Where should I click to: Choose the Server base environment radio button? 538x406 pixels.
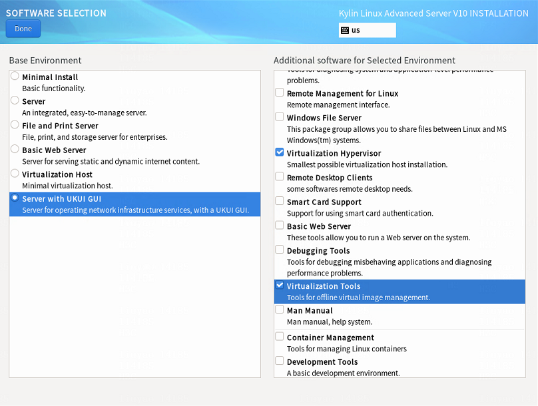pyautogui.click(x=15, y=100)
